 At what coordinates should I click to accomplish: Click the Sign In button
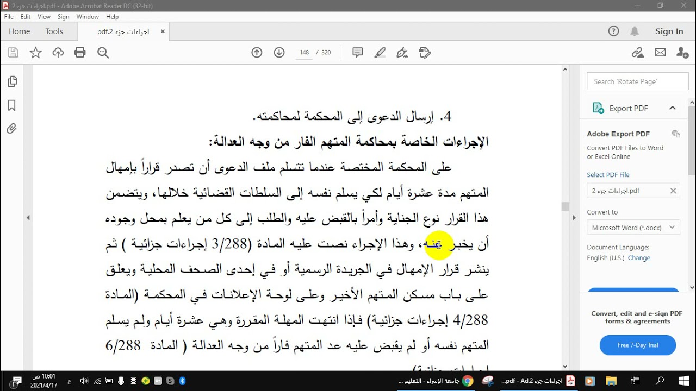[669, 31]
